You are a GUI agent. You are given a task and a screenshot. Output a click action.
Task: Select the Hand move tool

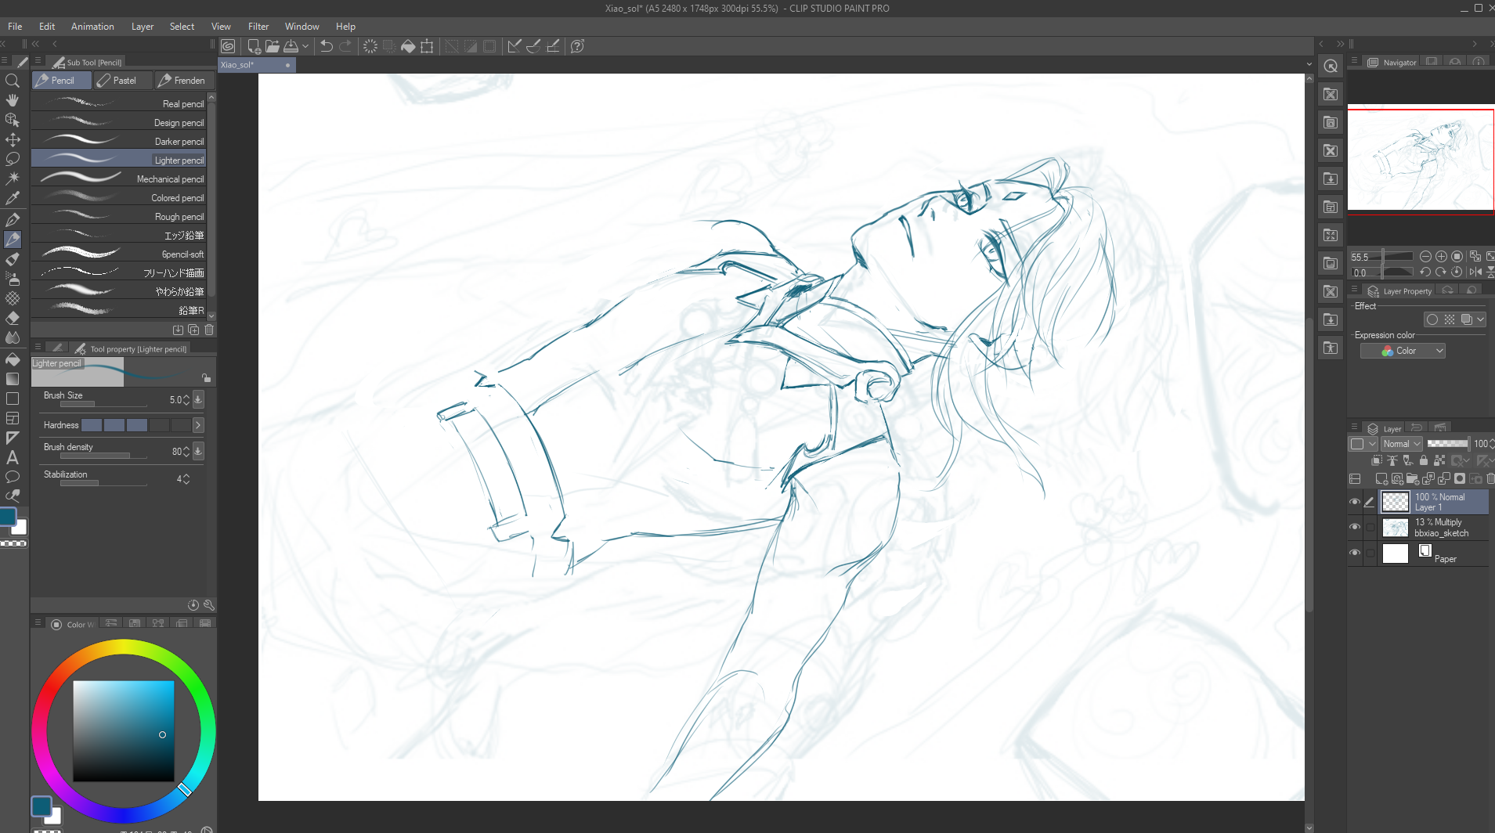click(13, 100)
